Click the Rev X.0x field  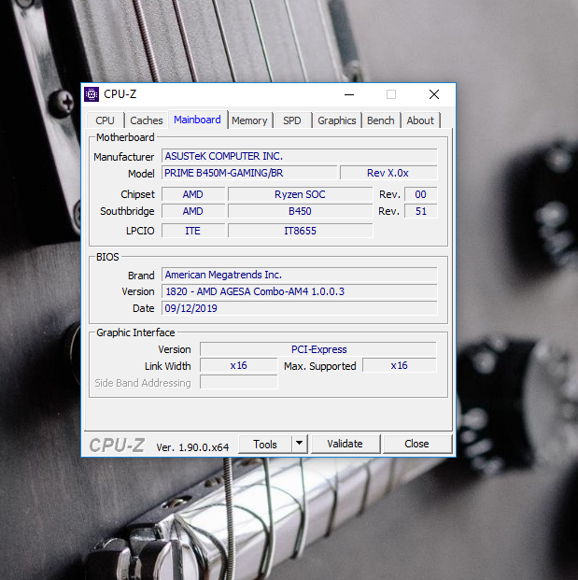coord(388,173)
